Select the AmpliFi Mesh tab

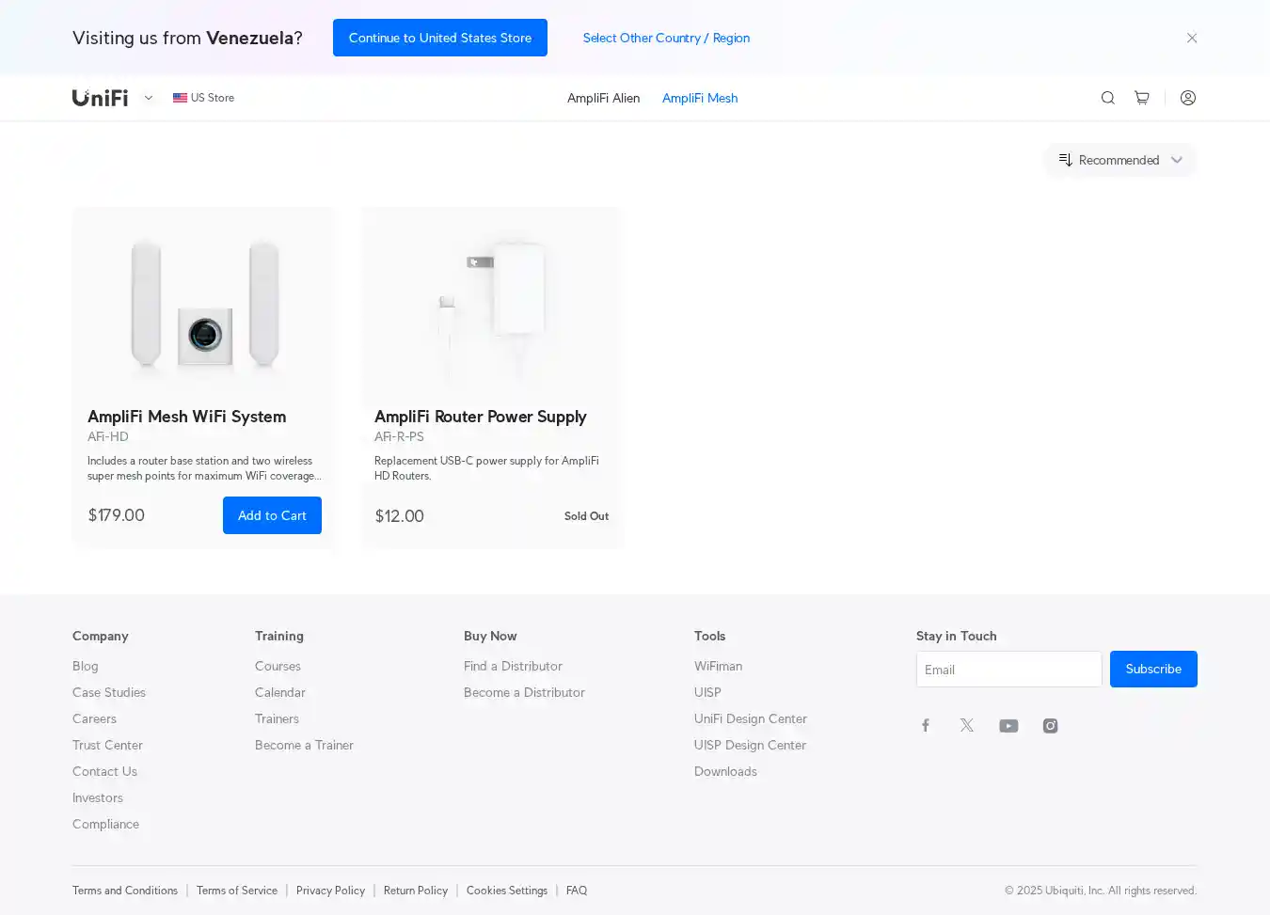point(699,98)
